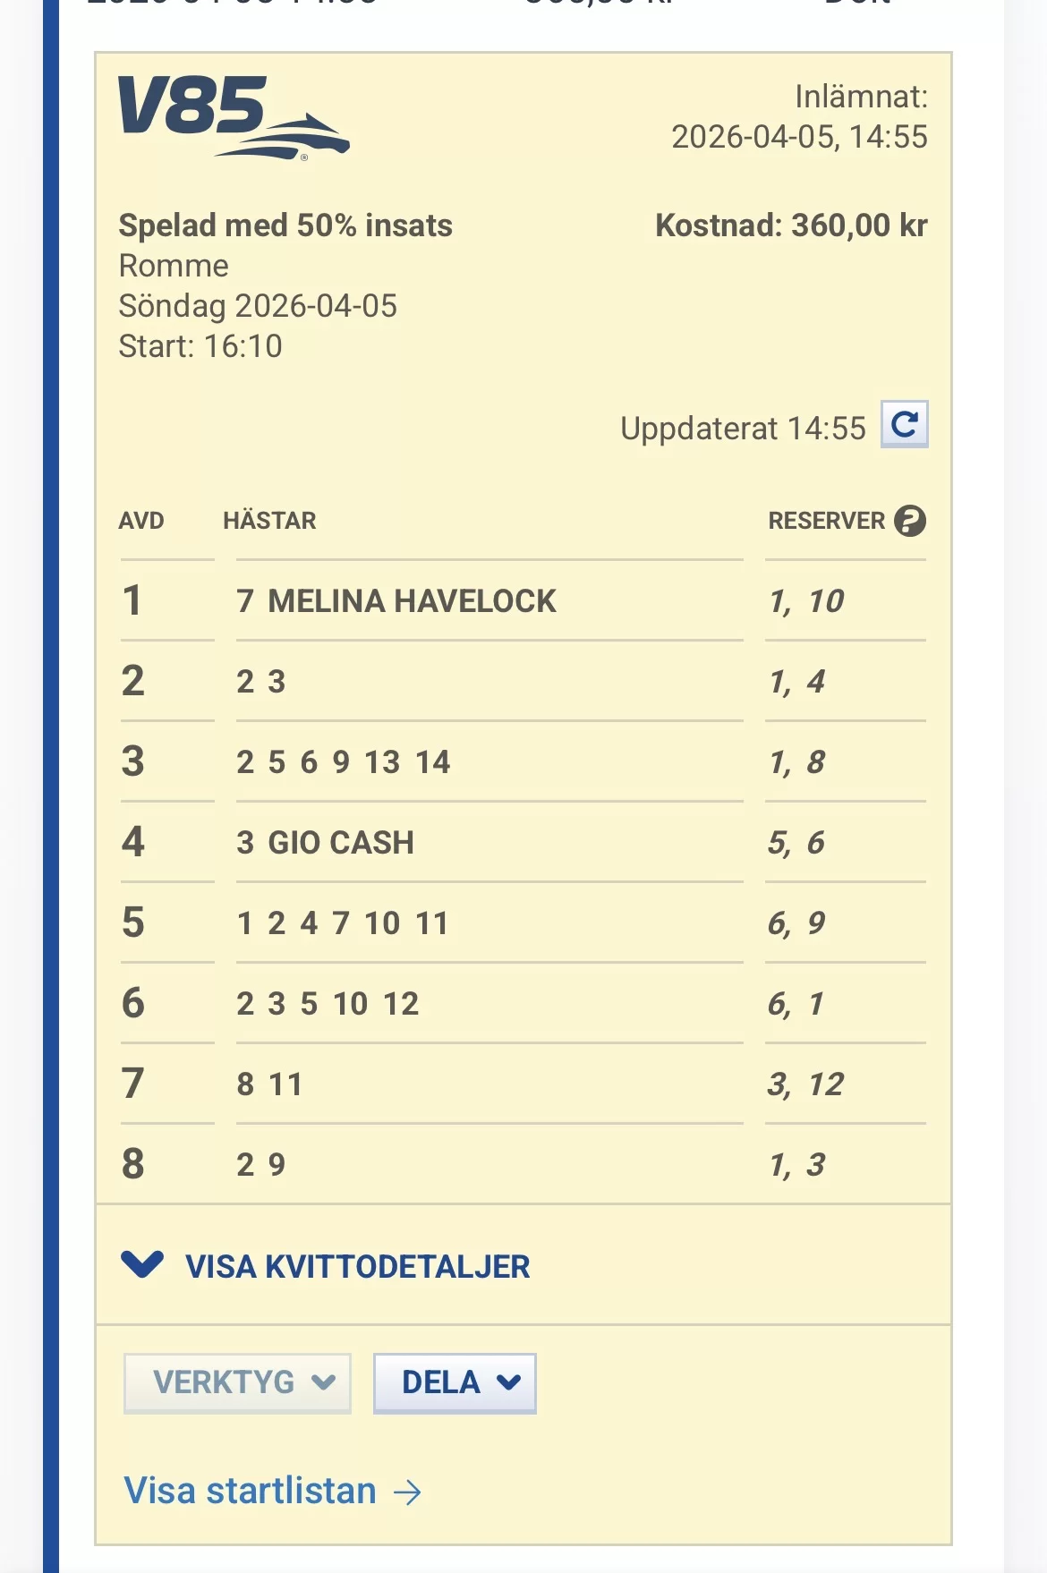Click the Uppdaterat 14:55 timestamp
The height and width of the screenshot is (1573, 1047).
coord(743,429)
